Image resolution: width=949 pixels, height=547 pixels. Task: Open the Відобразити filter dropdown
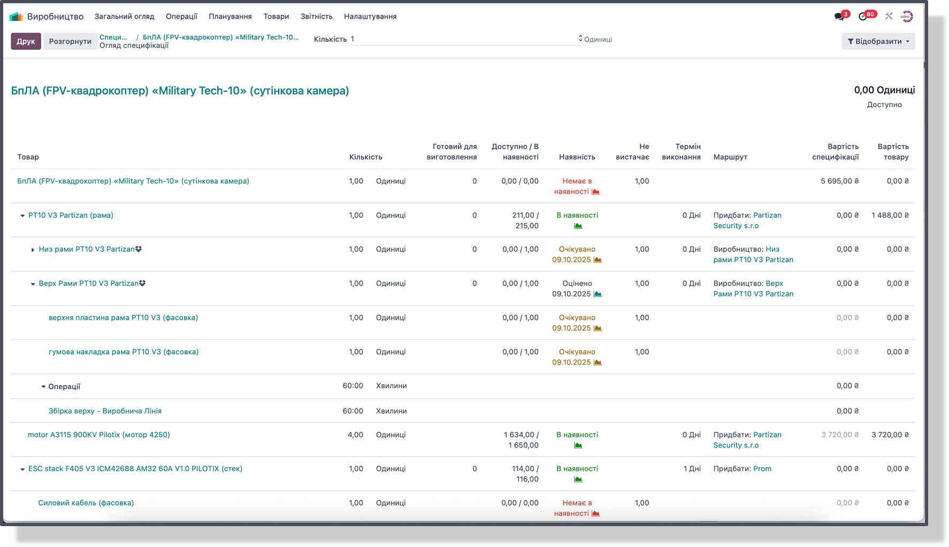pos(878,41)
